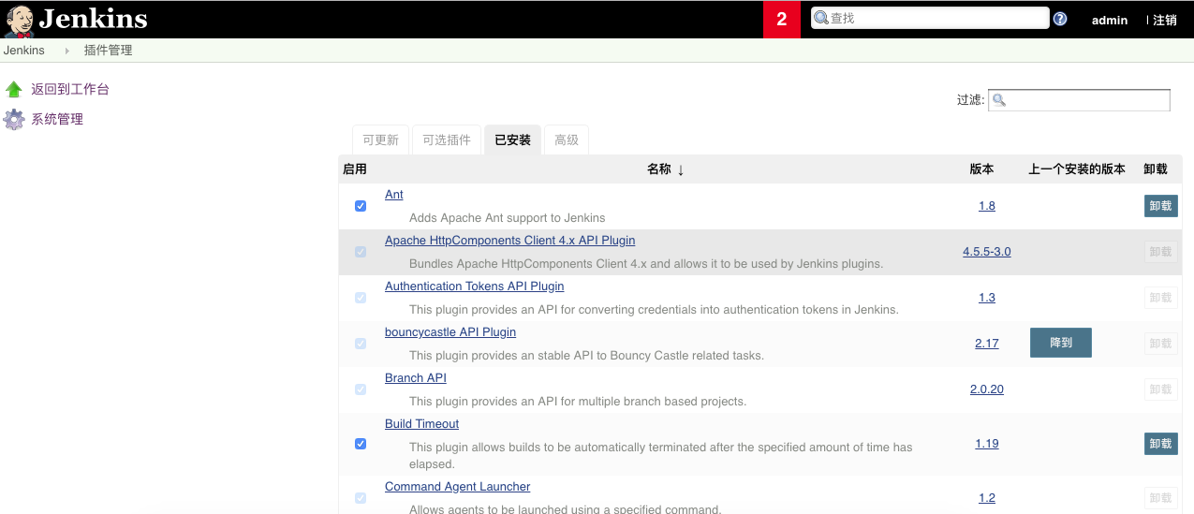Click disabled 卸载 button for Authentication Tokens API
Viewport: 1194px width, 514px height.
click(1161, 298)
